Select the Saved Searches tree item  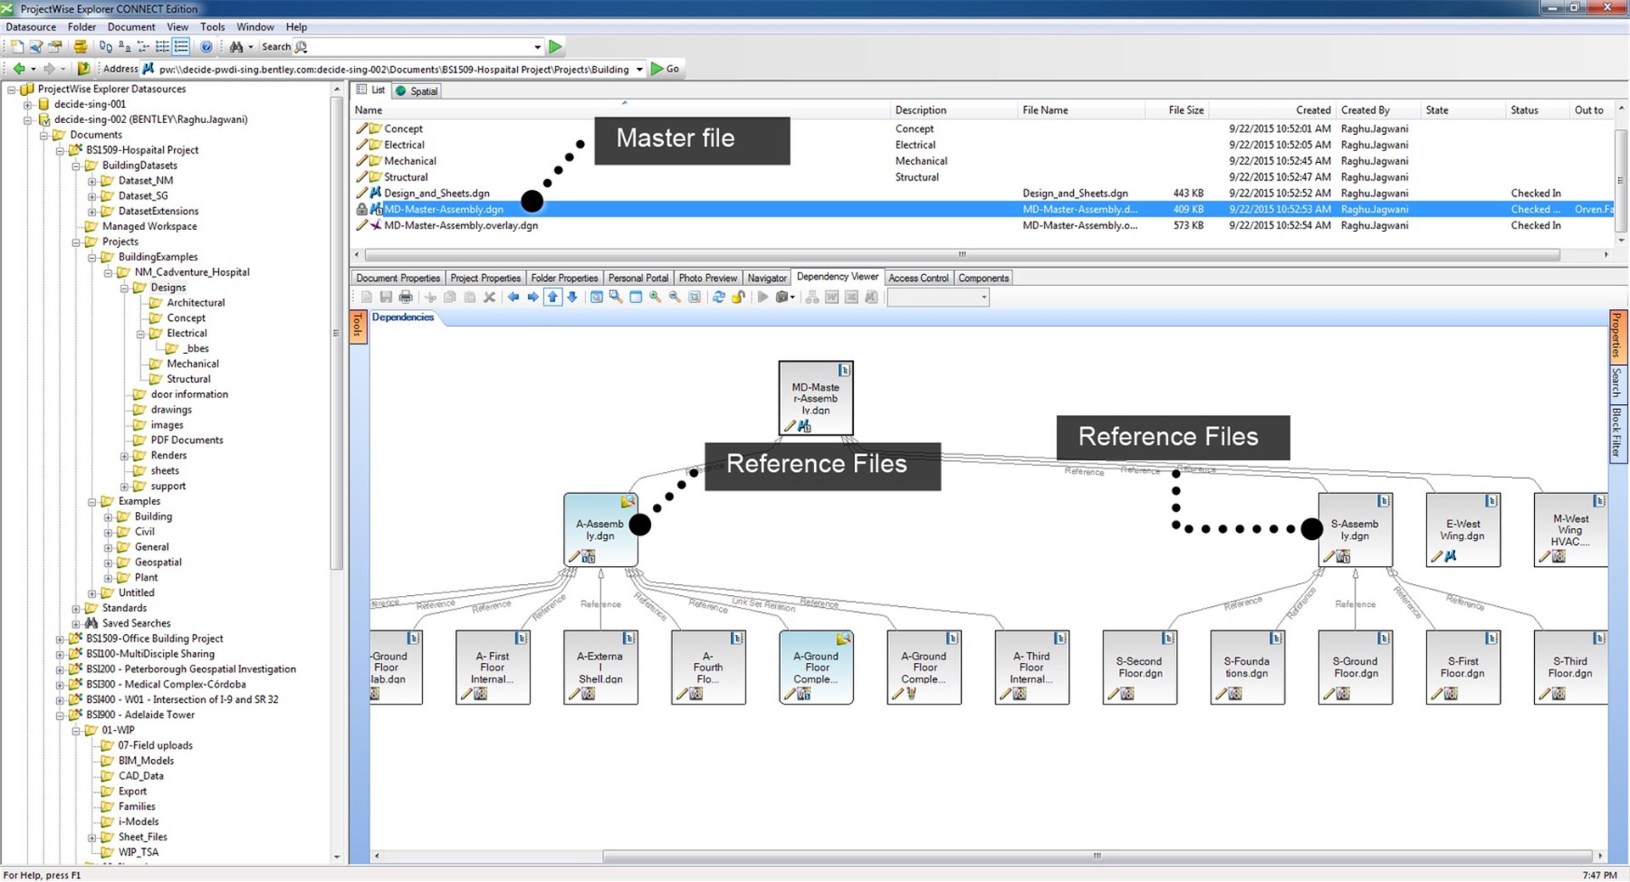point(136,624)
